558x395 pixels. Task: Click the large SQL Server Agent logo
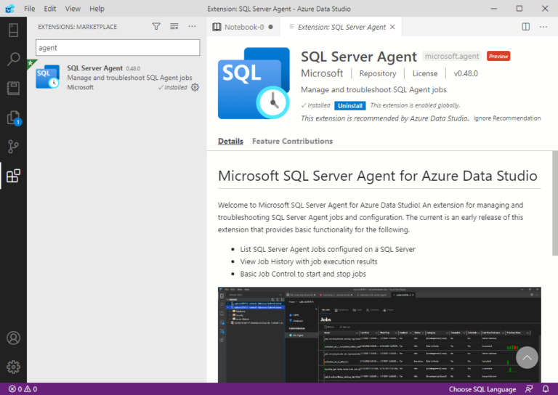tap(254, 84)
